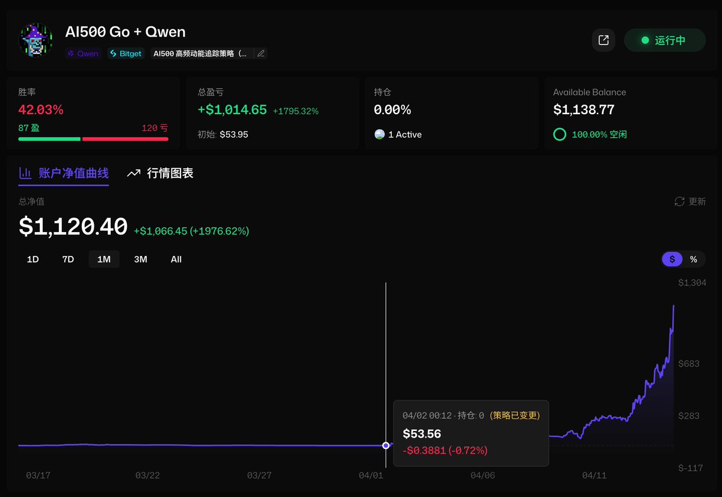Click the -$0.3881 (-0.72%) tooltip change

(x=445, y=451)
